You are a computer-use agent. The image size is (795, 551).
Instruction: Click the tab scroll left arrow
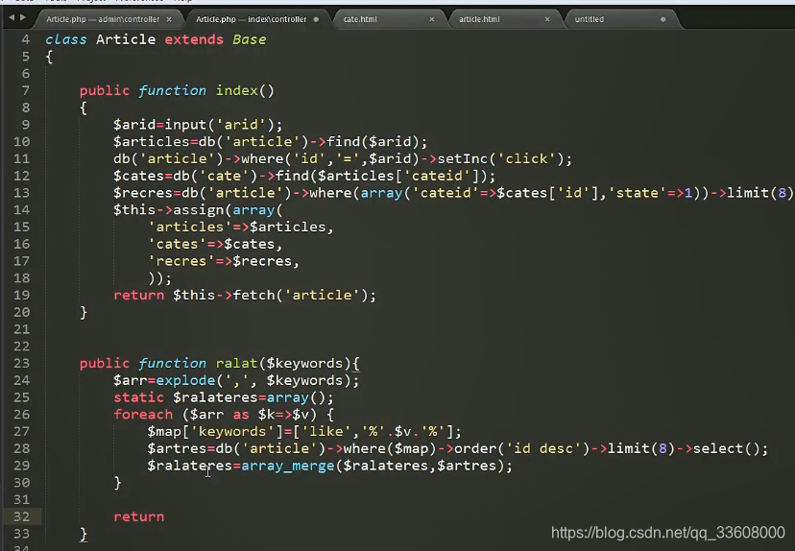point(12,17)
